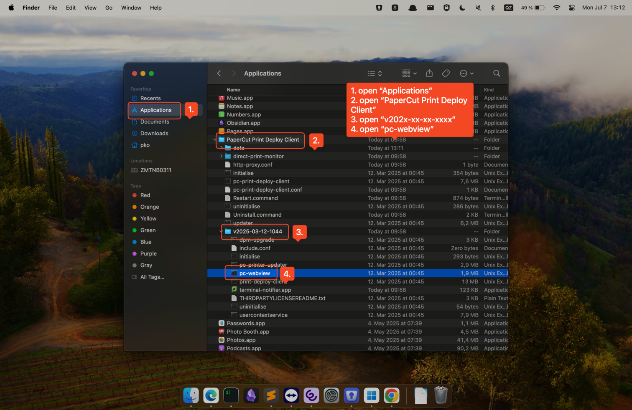
Task: Open the Edit menu
Action: coord(71,8)
